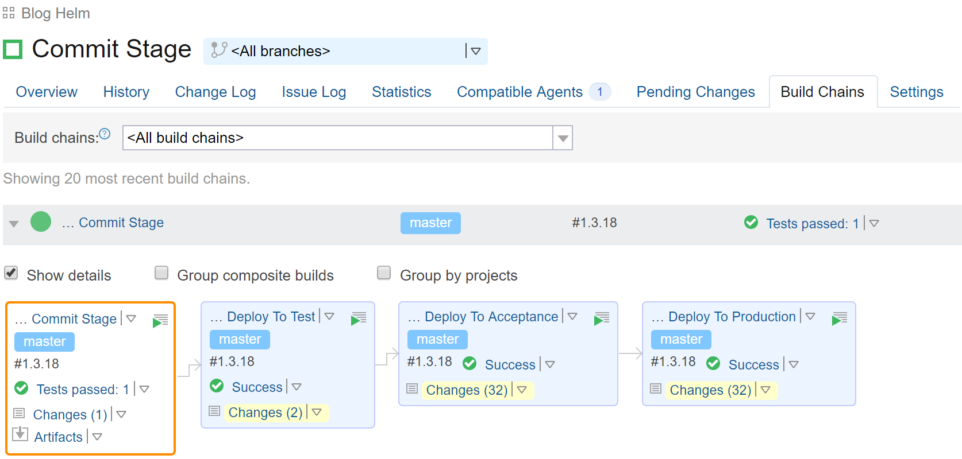Click the run icon on Deploy To Test

coord(359,318)
